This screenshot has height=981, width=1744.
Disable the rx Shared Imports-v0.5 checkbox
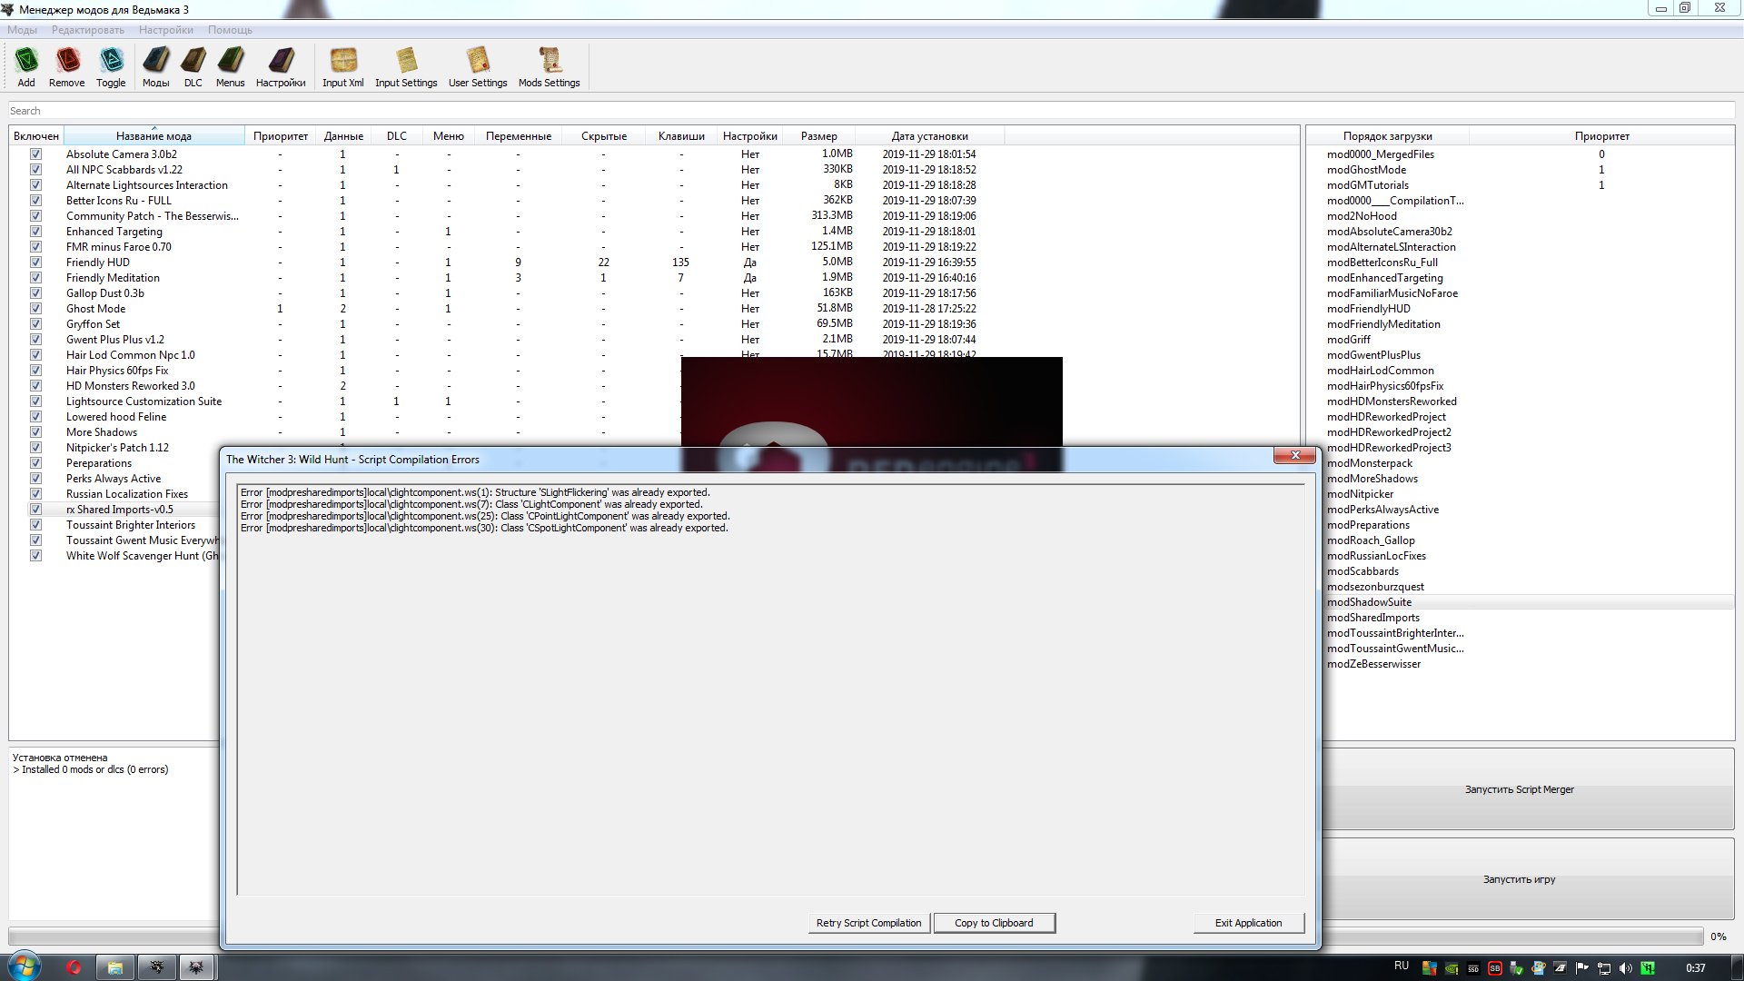[35, 510]
